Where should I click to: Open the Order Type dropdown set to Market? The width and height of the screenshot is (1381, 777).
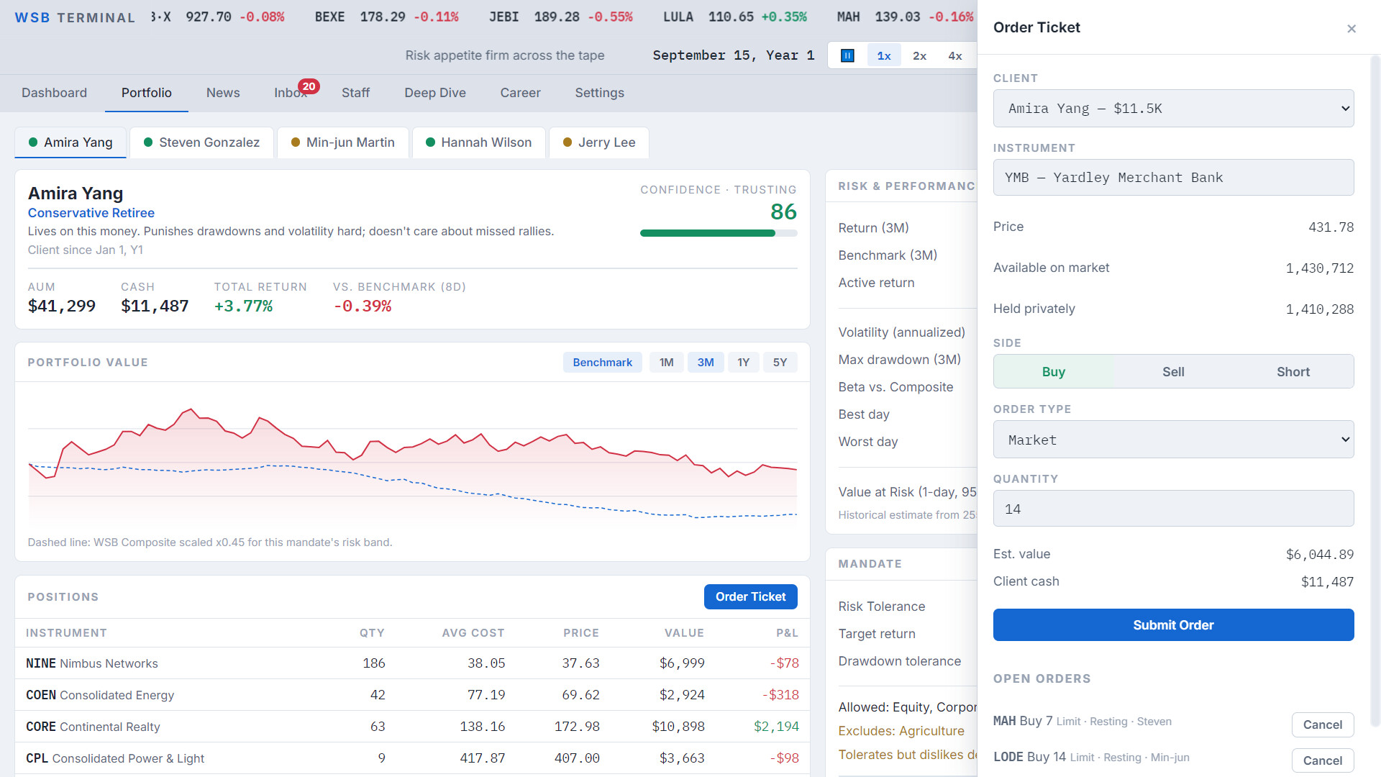(1173, 440)
